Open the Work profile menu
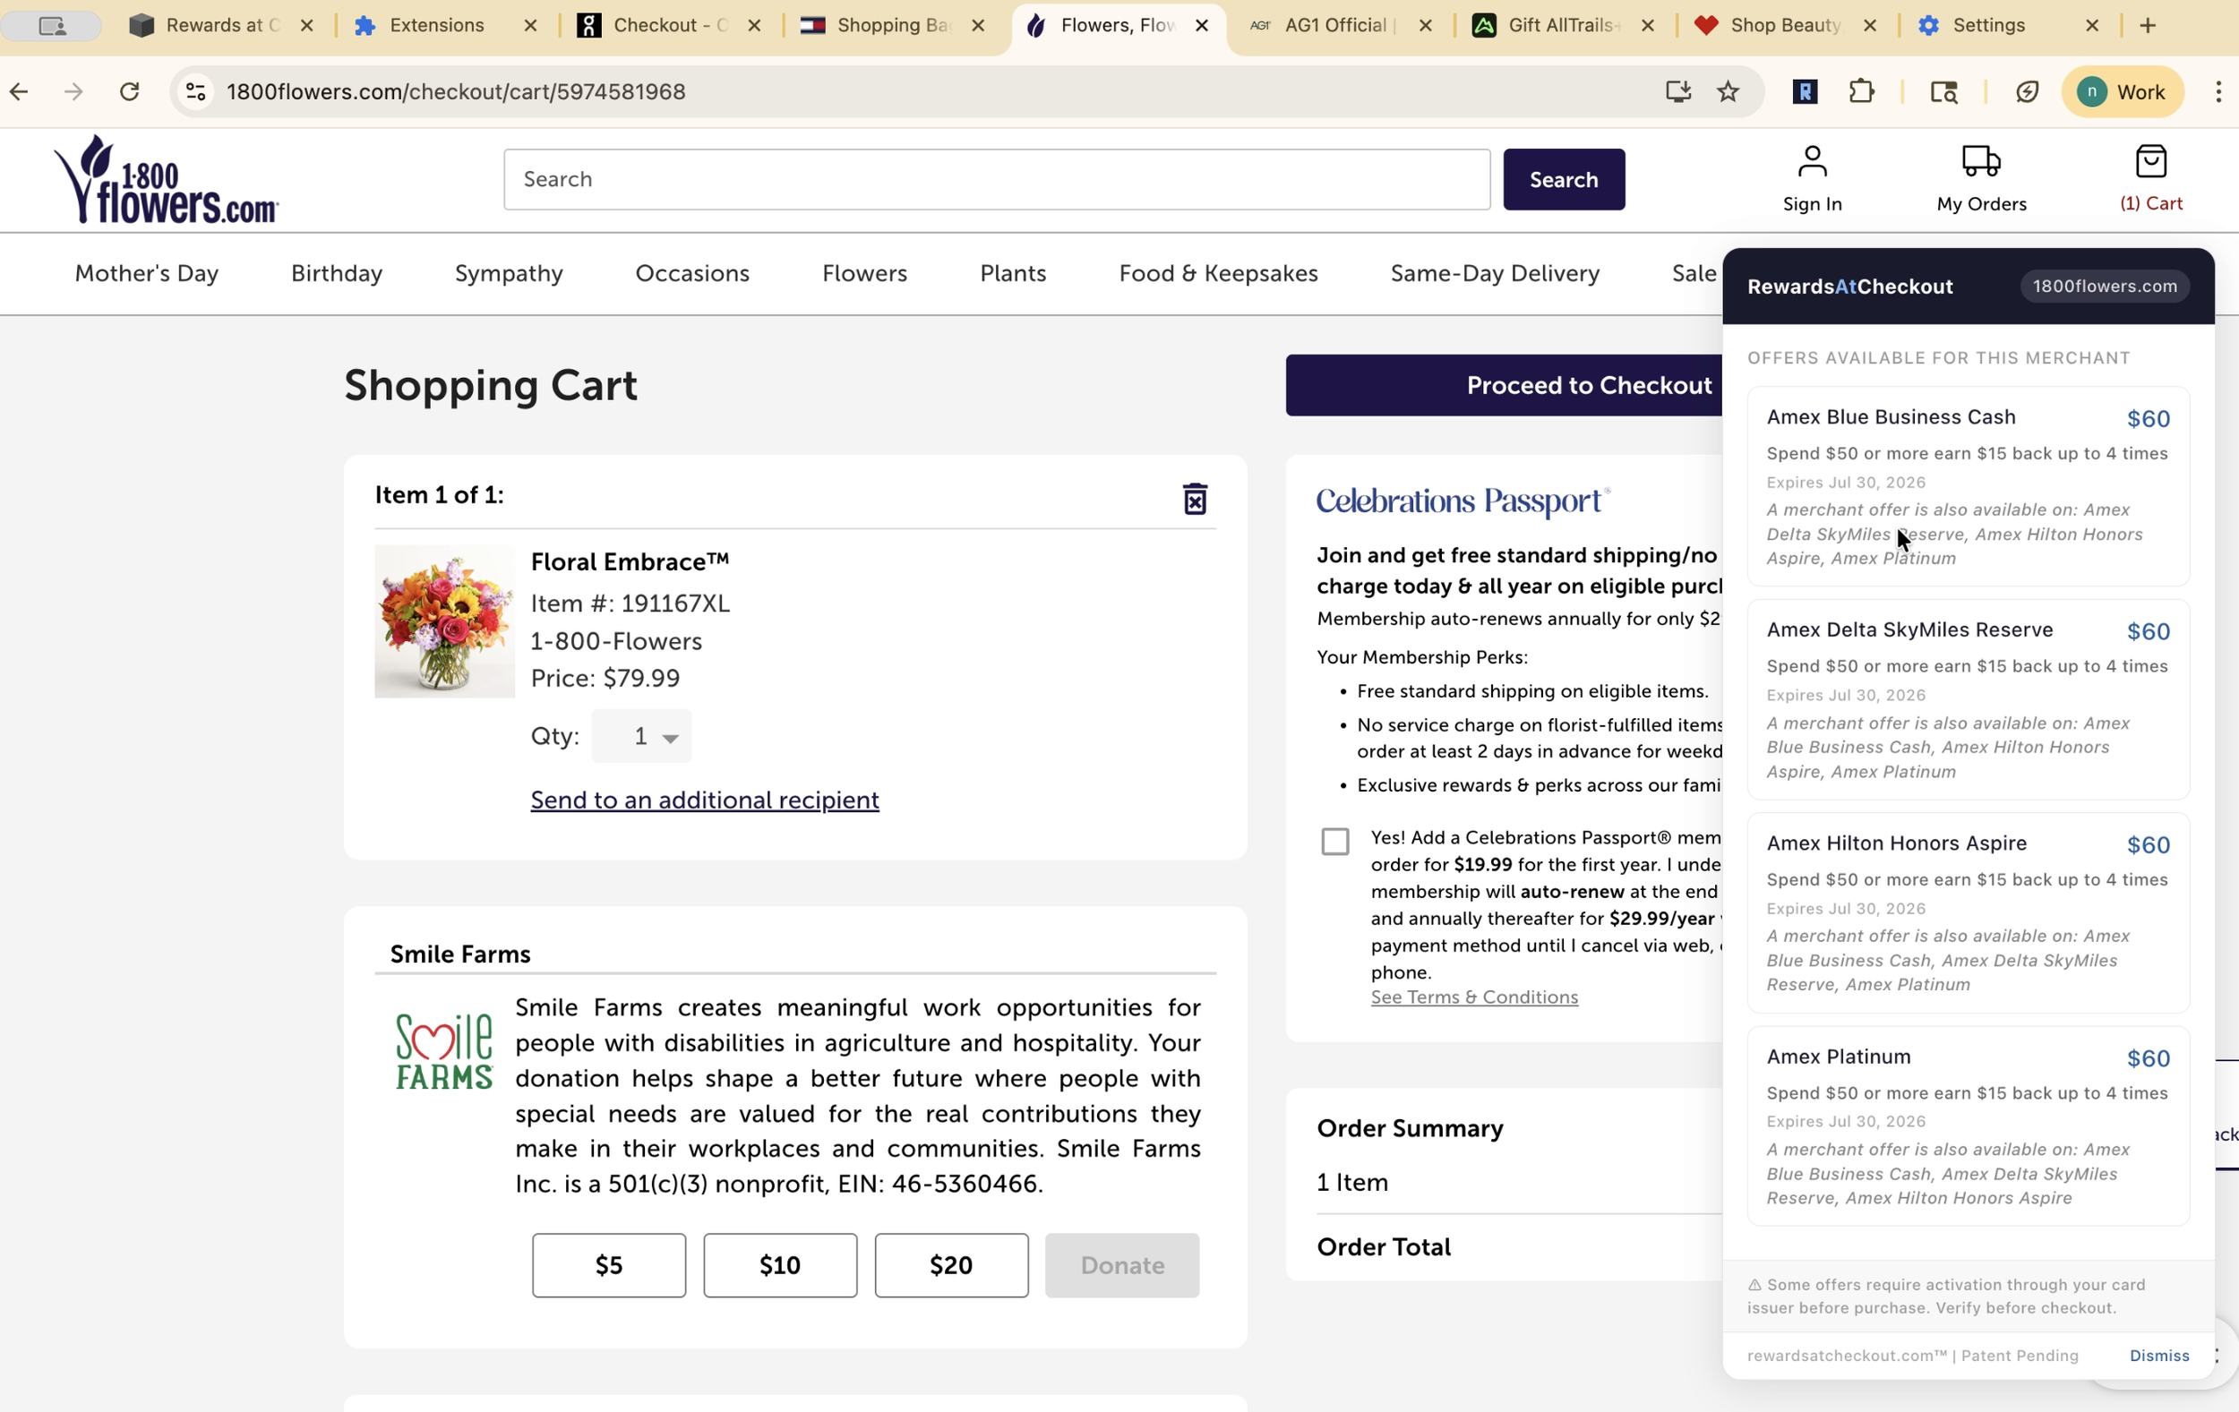 (2122, 91)
